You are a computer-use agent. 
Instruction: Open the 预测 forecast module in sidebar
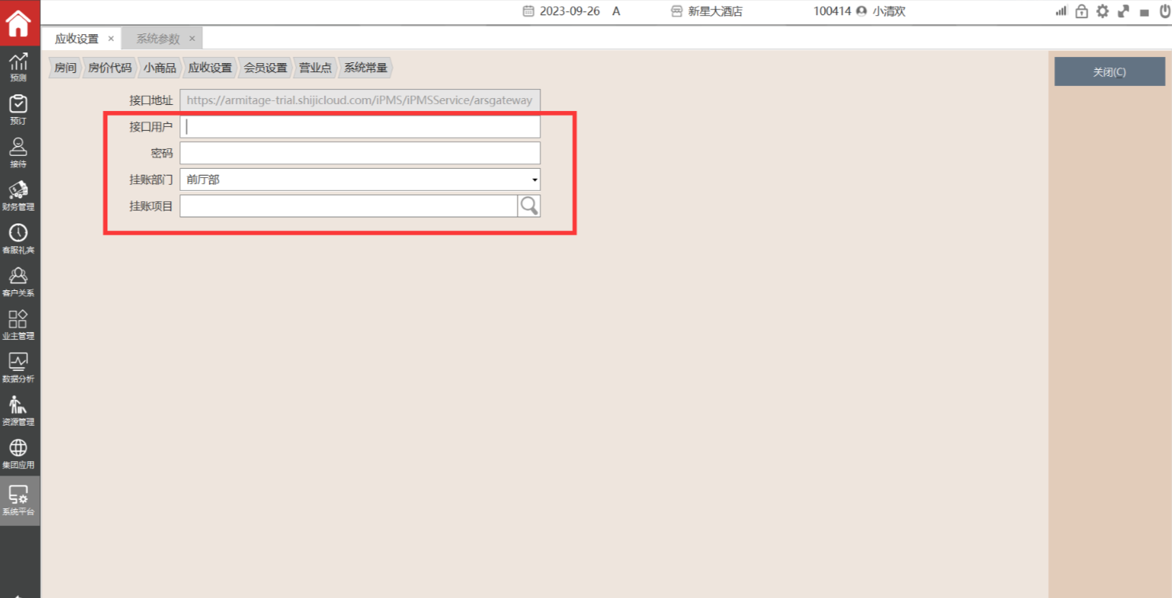[x=18, y=67]
